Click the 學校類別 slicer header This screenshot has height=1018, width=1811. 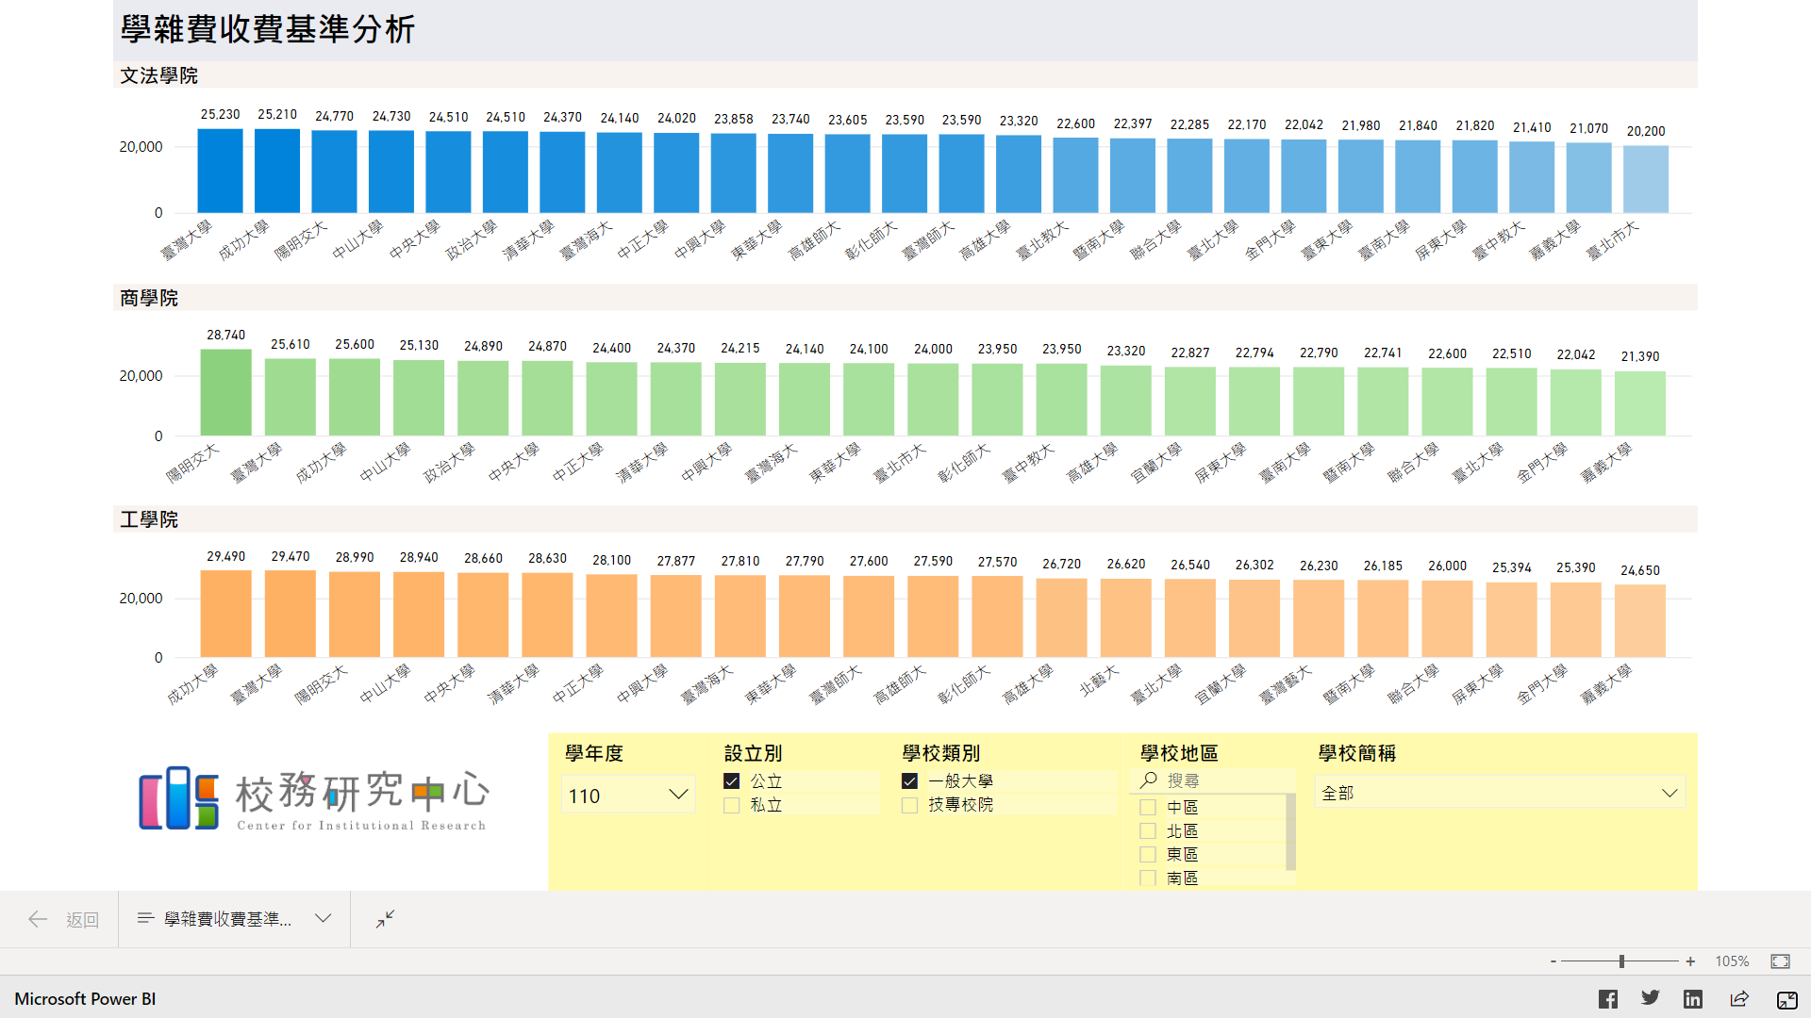point(940,753)
